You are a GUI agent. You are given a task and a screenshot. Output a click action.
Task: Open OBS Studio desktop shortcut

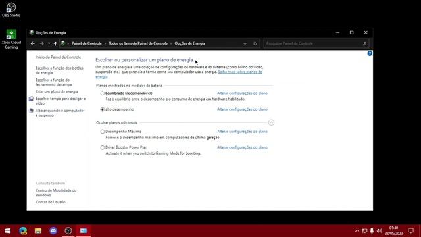point(11,10)
